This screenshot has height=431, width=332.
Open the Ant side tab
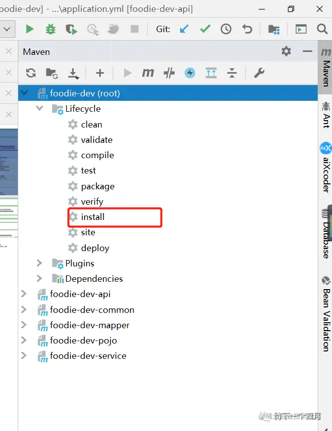326,115
